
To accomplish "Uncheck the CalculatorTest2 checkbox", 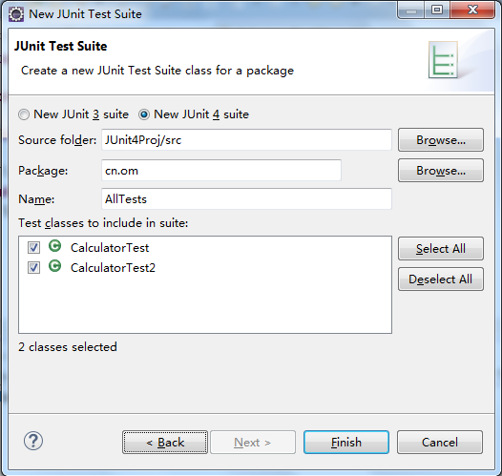I will (x=33, y=268).
